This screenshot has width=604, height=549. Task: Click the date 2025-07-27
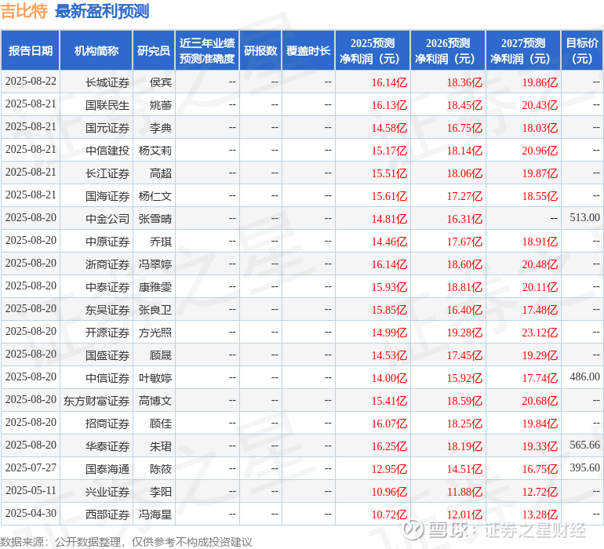click(x=31, y=467)
